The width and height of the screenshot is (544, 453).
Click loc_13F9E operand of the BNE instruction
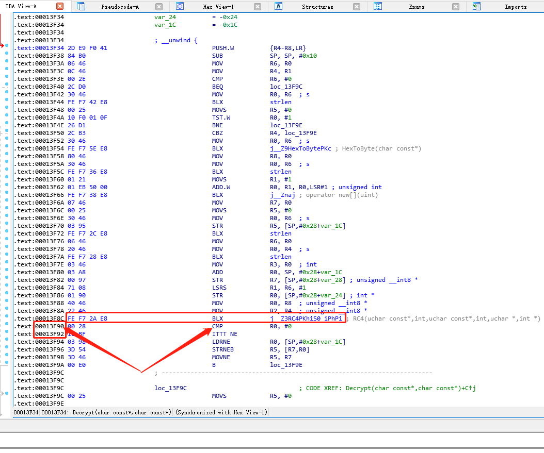point(286,125)
